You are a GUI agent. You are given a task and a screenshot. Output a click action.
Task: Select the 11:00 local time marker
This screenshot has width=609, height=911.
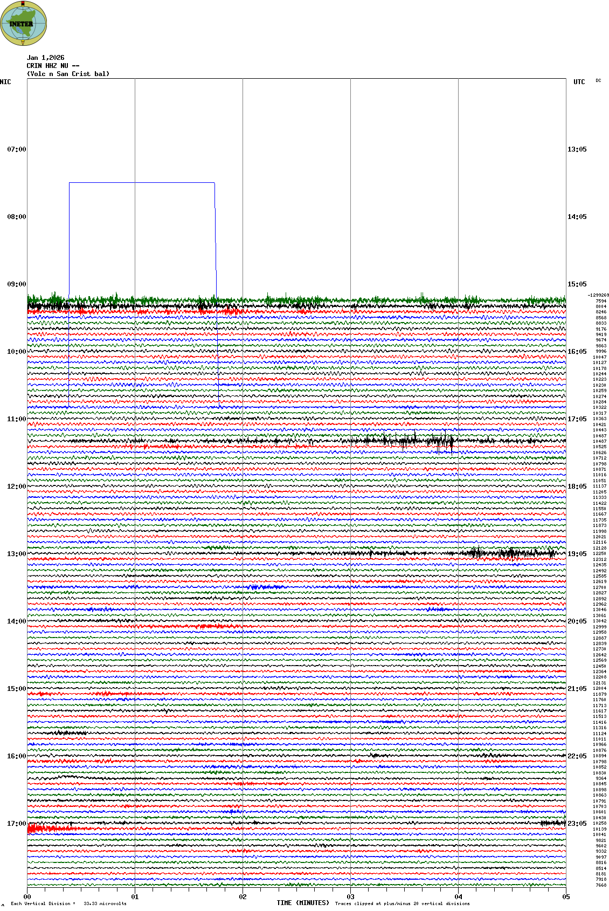click(16, 419)
